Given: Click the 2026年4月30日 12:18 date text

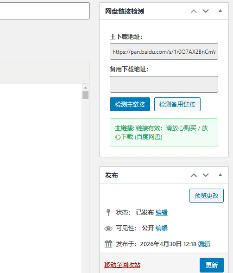Looking at the screenshot, I should 168,244.
